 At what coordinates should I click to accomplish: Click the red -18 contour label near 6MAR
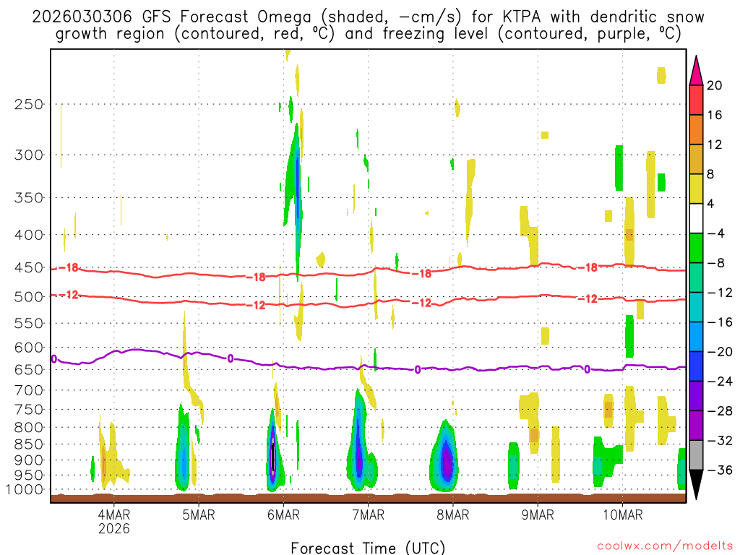pos(257,277)
